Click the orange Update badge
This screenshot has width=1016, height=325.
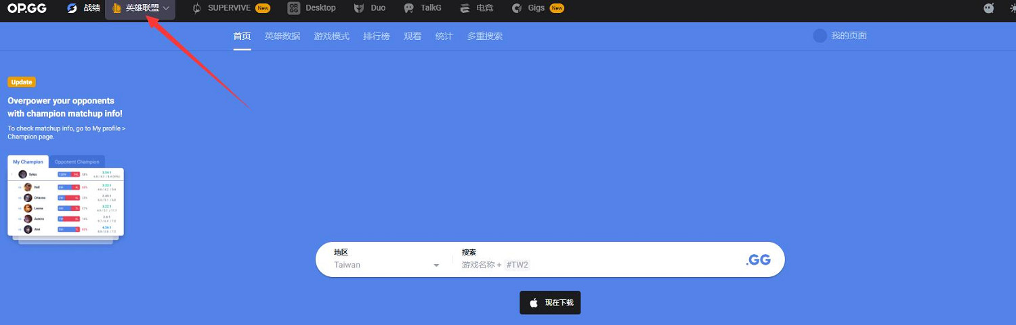[22, 82]
